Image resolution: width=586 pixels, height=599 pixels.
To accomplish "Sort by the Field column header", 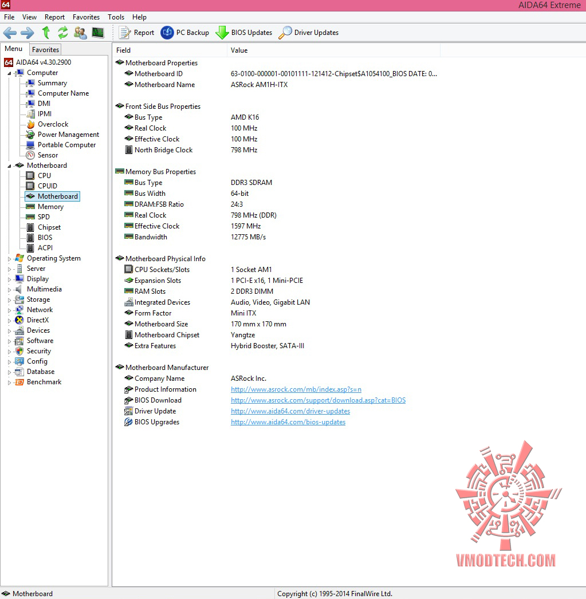I will 170,50.
